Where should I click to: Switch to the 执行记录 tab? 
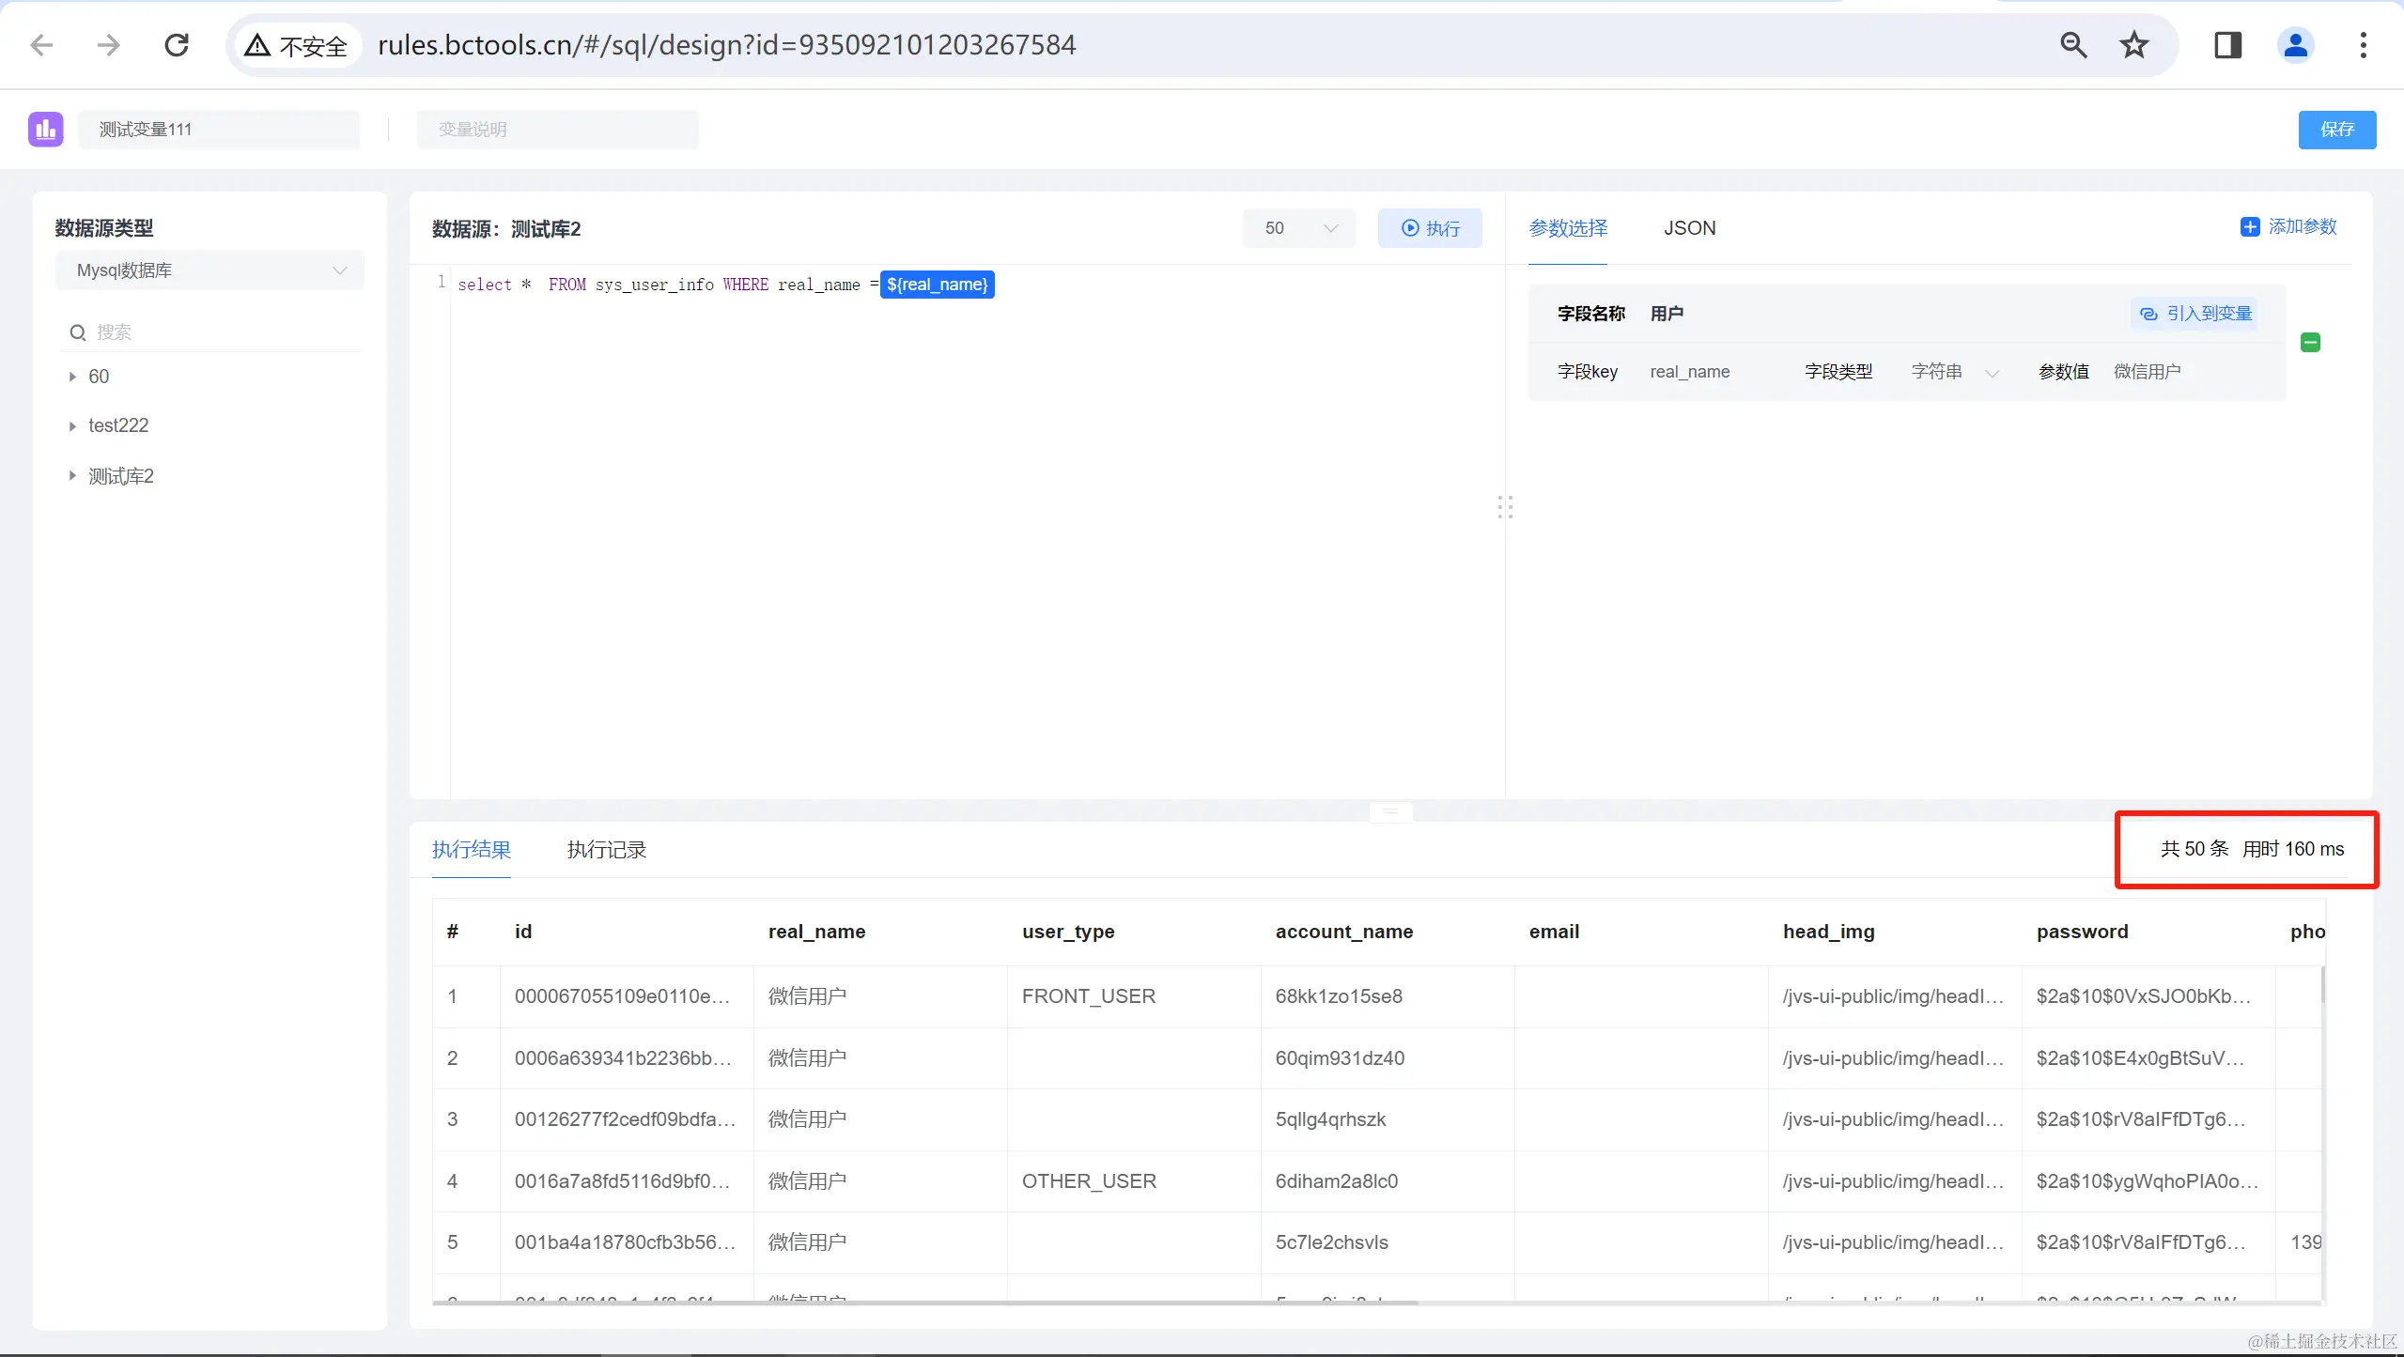pos(606,850)
